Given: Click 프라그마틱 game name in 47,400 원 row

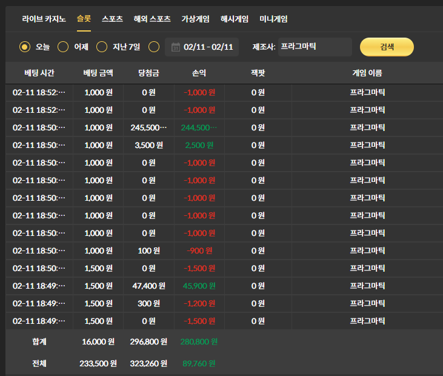Looking at the screenshot, I should [367, 286].
